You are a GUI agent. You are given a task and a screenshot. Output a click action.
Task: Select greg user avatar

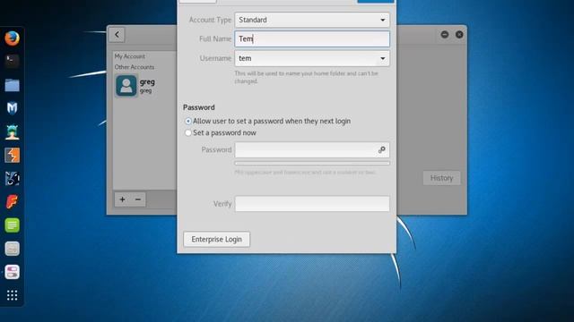click(x=126, y=86)
